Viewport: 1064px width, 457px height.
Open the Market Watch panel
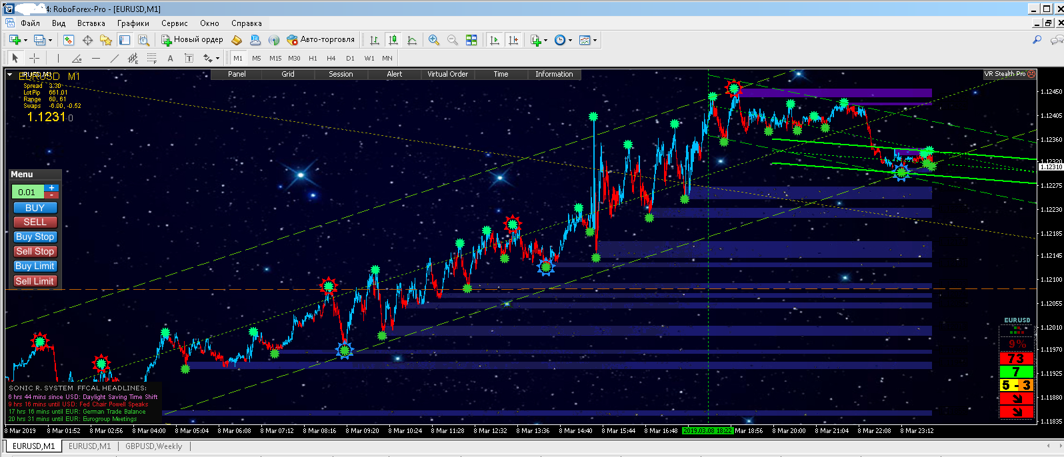pos(69,40)
